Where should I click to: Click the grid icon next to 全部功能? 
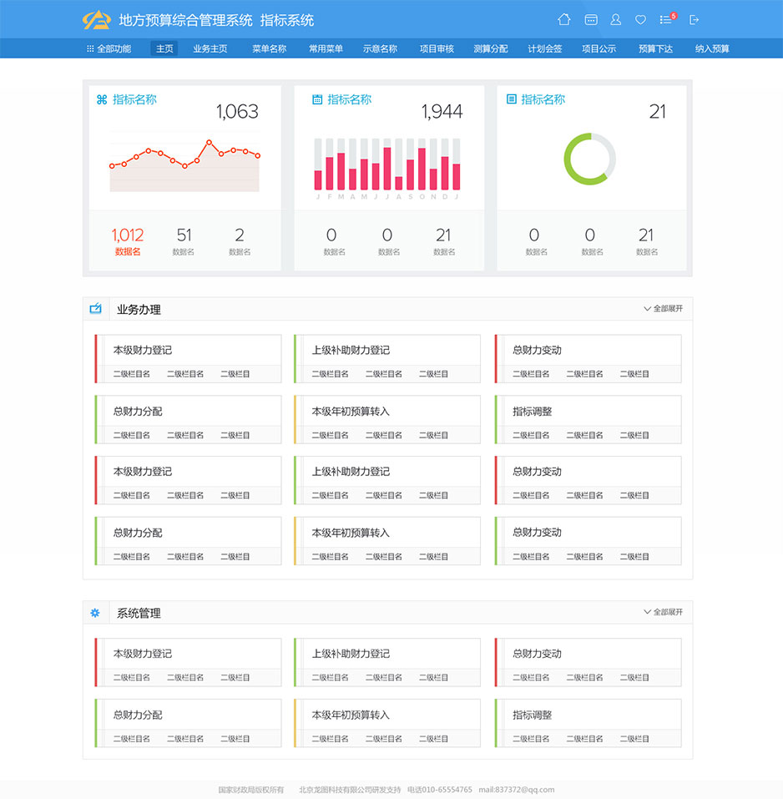[88, 48]
